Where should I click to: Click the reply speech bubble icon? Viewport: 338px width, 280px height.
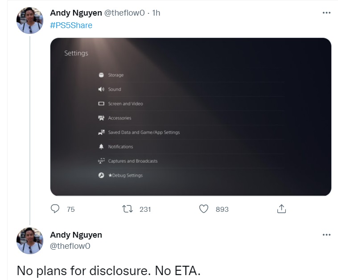click(55, 209)
